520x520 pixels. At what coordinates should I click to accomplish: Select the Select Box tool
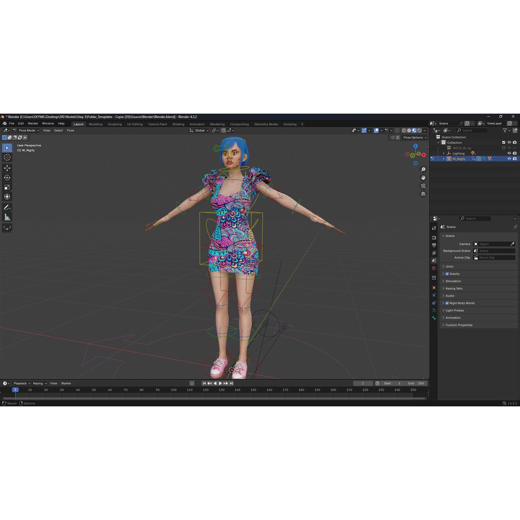click(7, 148)
